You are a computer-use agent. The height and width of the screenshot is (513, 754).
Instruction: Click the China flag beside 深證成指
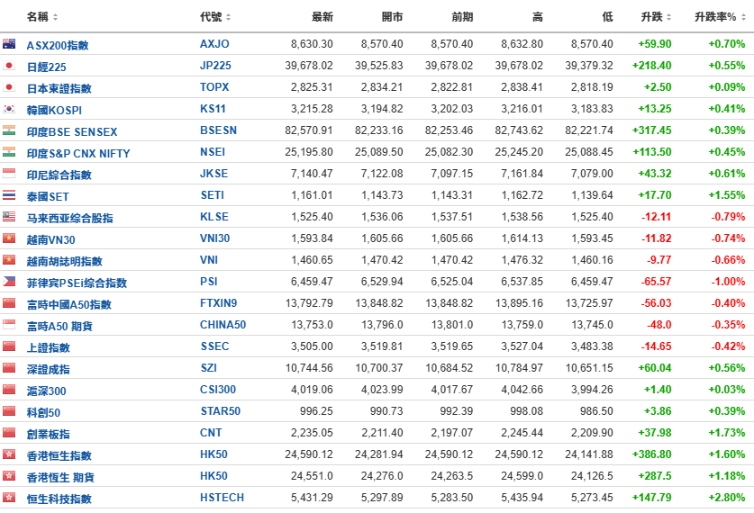[x=9, y=368]
